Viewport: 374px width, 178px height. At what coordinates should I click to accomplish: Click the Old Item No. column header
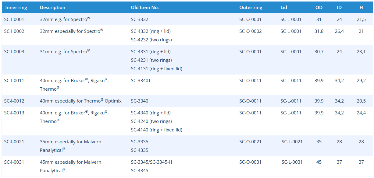pyautogui.click(x=145, y=8)
